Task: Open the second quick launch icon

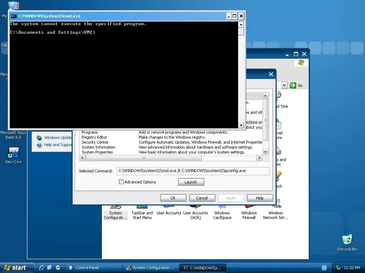Action: tap(50, 268)
